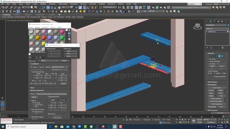Image resolution: width=230 pixels, height=129 pixels.
Task: Select Crop radio in Cropping/Placement
Action: [52, 103]
